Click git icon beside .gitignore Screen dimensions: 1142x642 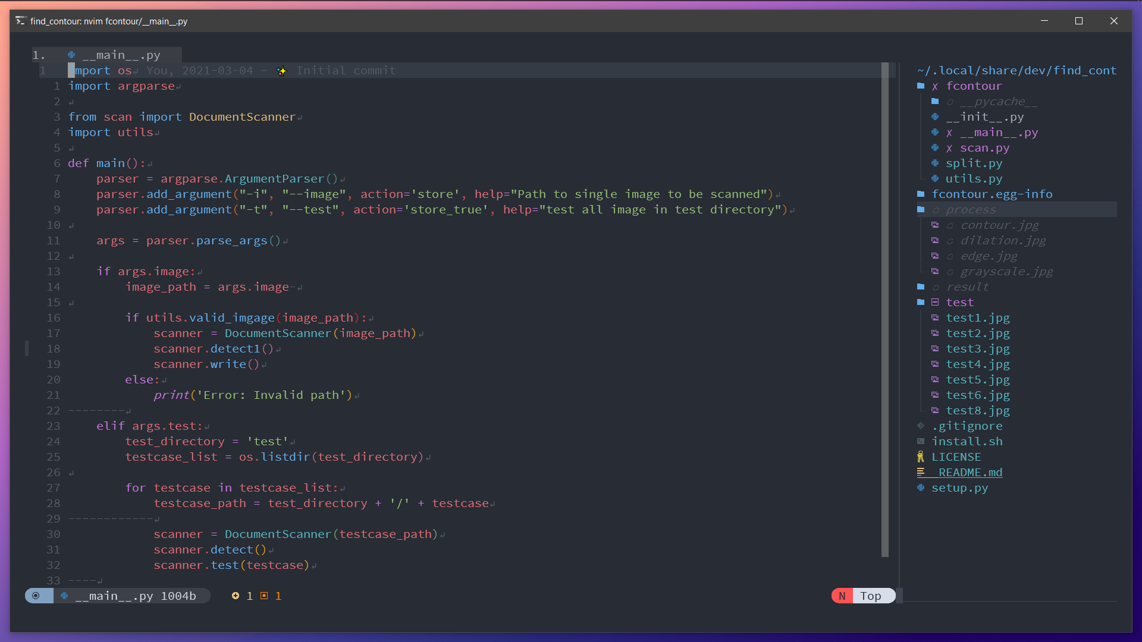[x=921, y=426]
